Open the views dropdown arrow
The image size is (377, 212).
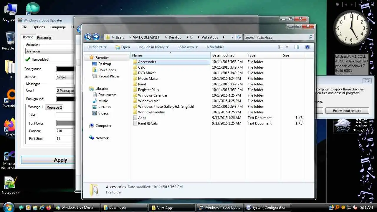pos(287,47)
